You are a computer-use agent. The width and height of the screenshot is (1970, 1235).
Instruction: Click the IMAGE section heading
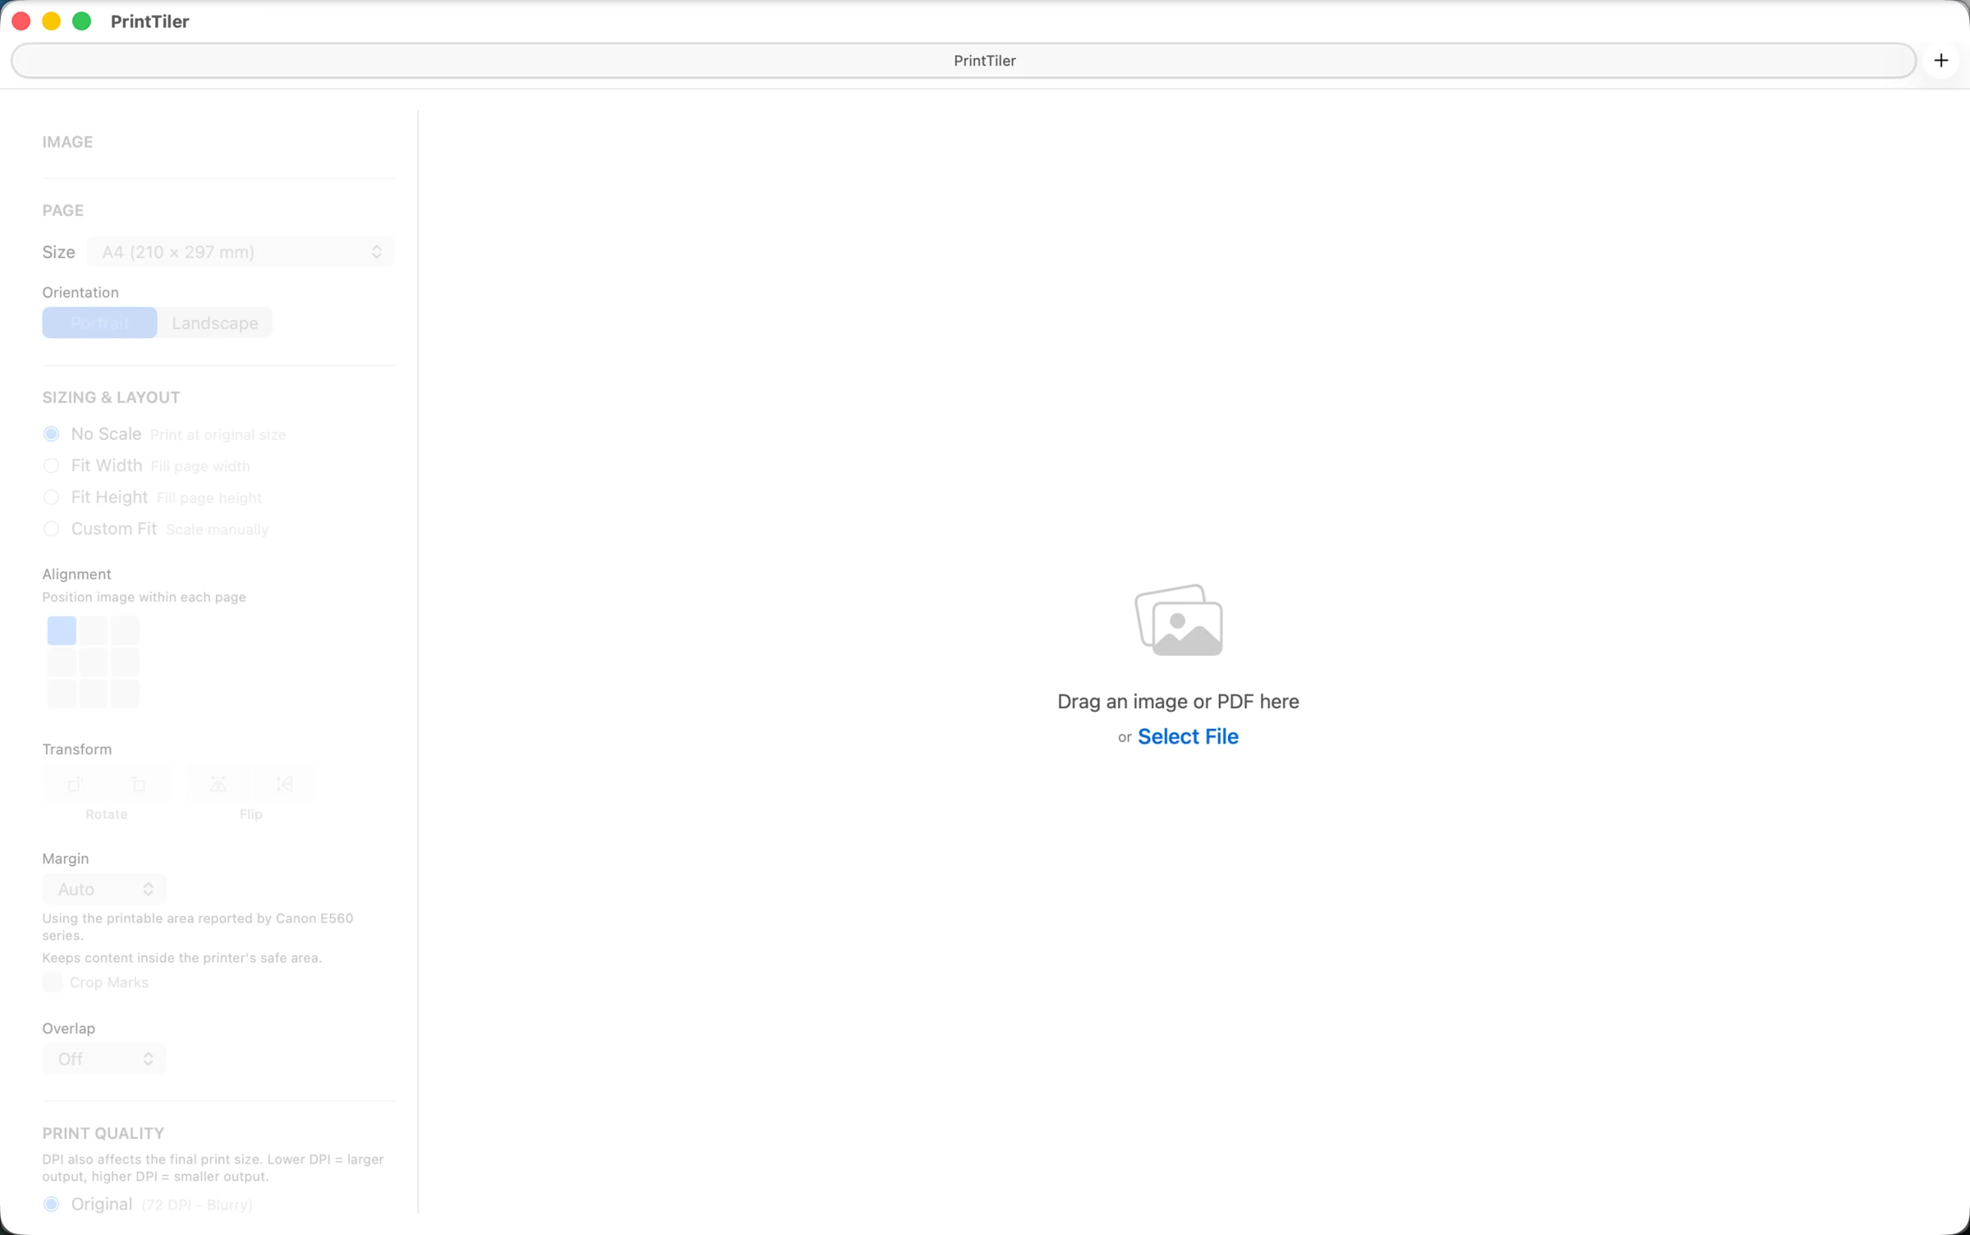coord(67,142)
